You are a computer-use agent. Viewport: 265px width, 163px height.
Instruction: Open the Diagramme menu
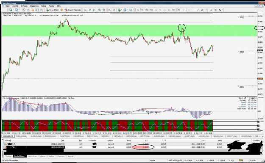pyautogui.click(x=34, y=6)
